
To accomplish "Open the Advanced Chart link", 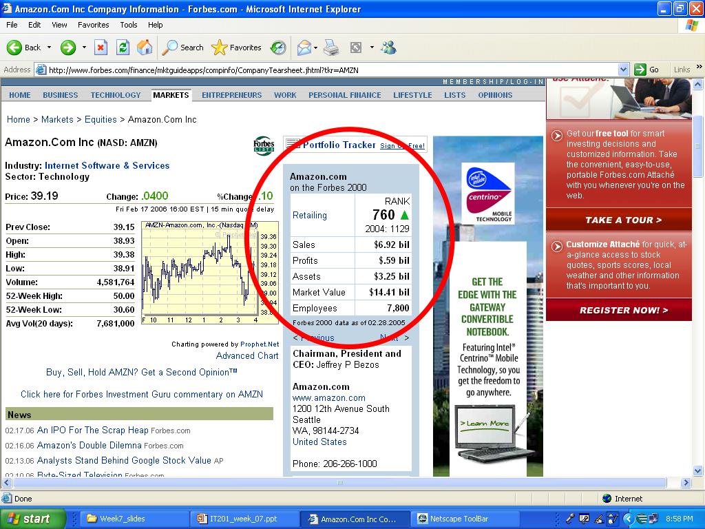I will click(247, 355).
